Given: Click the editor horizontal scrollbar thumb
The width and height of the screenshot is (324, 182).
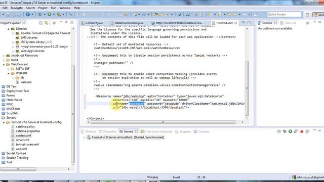Looking at the screenshot, I should 163,122.
